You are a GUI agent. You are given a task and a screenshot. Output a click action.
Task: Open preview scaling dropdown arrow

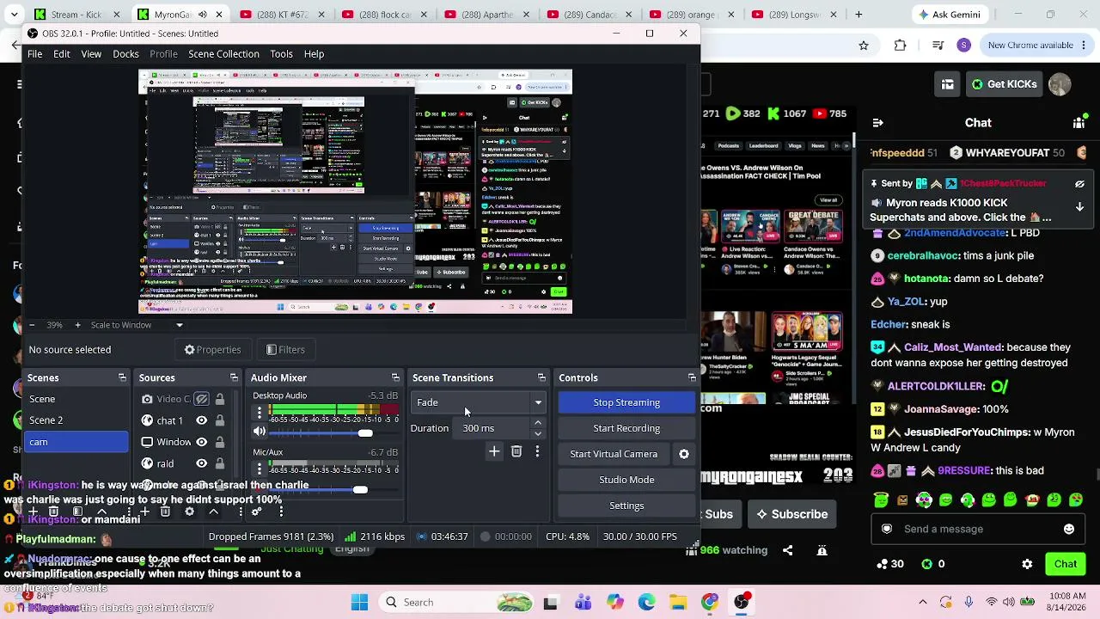[180, 325]
